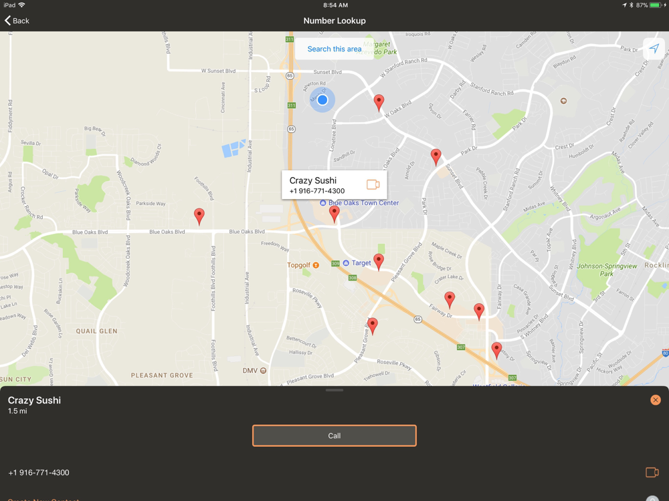669x501 pixels.
Task: Select red pin beside Crater Lake Dr
Action: [x=450, y=300]
